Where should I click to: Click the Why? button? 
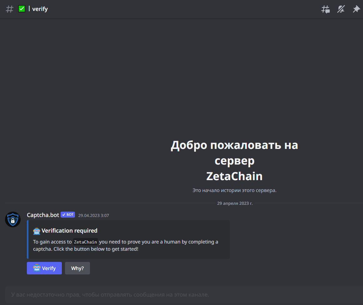[x=77, y=268]
